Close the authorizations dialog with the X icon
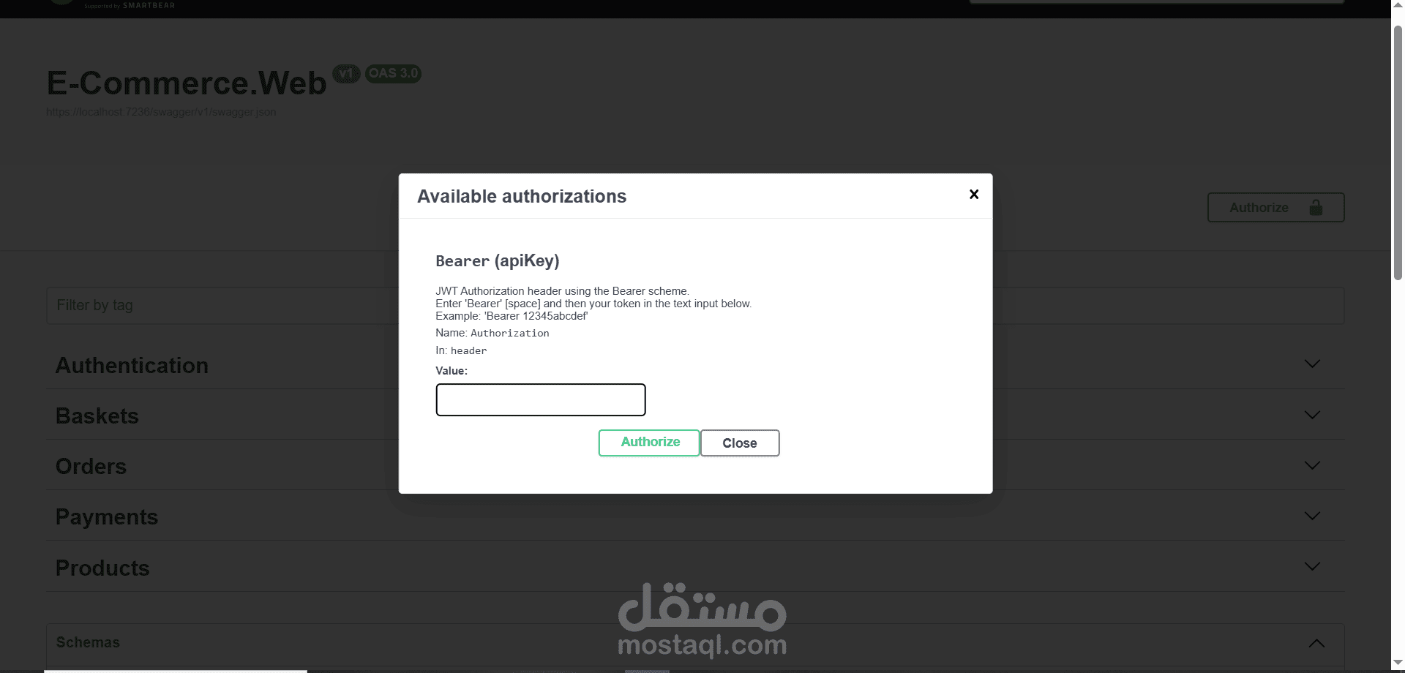The image size is (1405, 673). point(974,194)
